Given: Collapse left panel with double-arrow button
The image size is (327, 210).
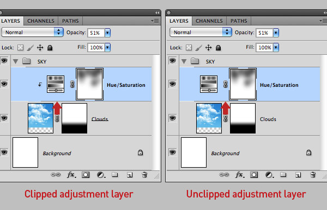Looking at the screenshot, I should pyautogui.click(x=158, y=13).
